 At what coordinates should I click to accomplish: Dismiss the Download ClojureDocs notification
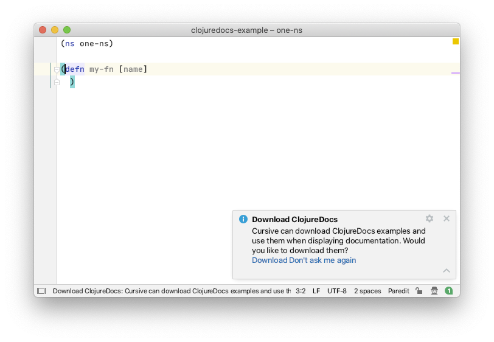[x=447, y=218]
